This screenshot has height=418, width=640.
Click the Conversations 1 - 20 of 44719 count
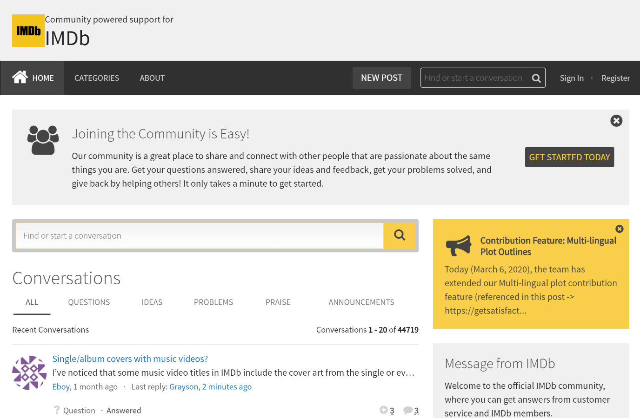coord(367,330)
